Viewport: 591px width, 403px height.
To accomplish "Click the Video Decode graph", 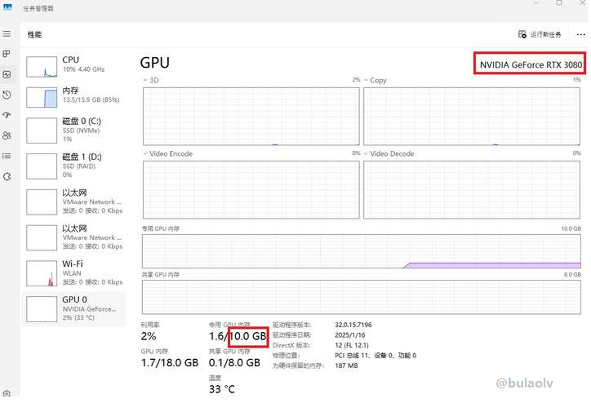I will click(472, 190).
